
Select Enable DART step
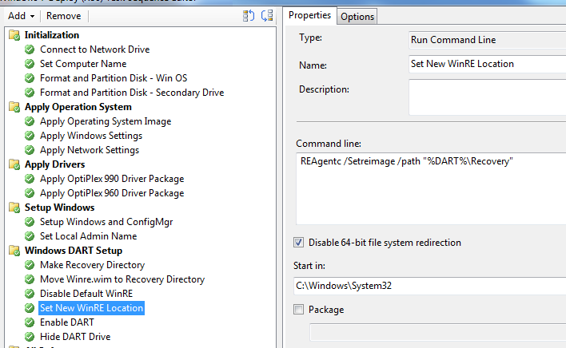67,322
